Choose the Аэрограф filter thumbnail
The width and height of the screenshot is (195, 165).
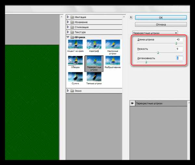[94, 44]
